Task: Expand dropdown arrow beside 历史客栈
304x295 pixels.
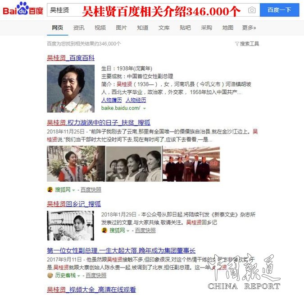Action: point(78,276)
